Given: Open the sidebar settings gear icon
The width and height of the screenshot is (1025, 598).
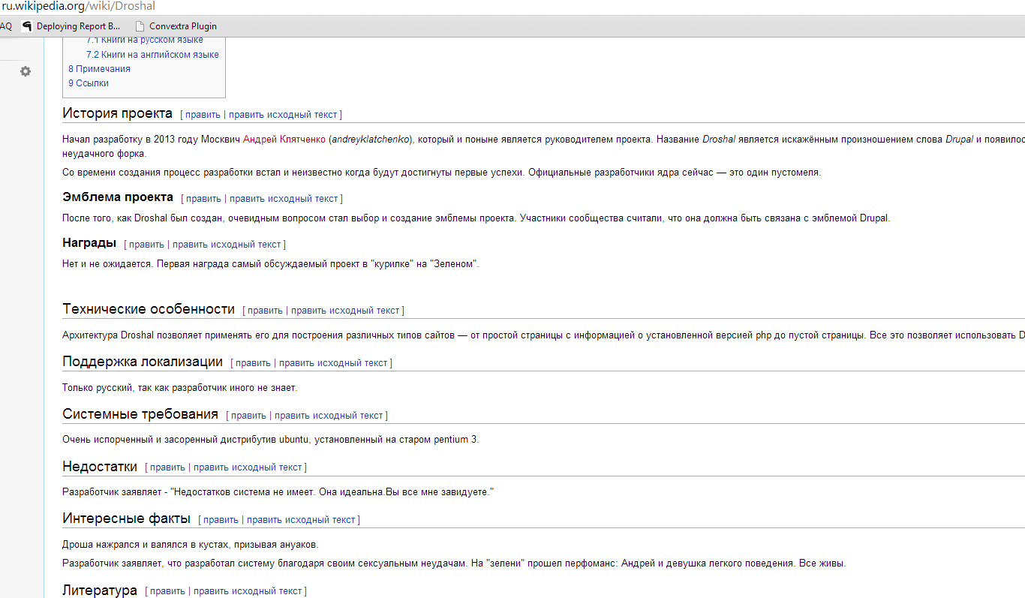Looking at the screenshot, I should [26, 71].
